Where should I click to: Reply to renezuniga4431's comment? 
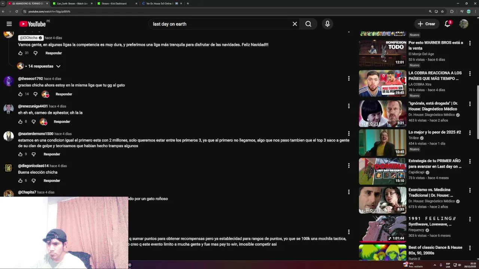click(62, 122)
